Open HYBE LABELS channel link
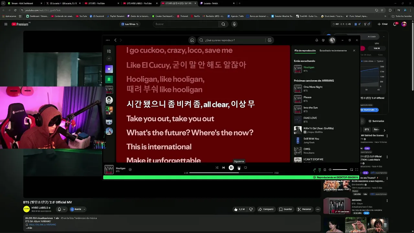The width and height of the screenshot is (414, 233). pyautogui.click(x=40, y=208)
